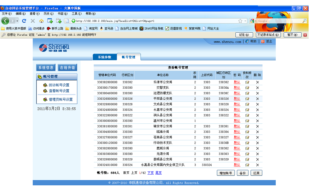Image resolution: width=309 pixels, height=193 pixels.
Task: Click the edit icon for 温州市公安局 row
Action: [247, 121]
